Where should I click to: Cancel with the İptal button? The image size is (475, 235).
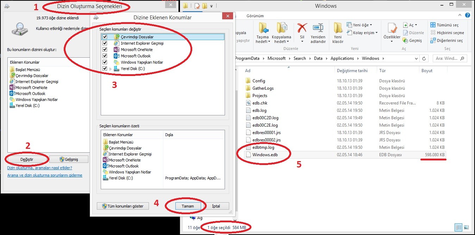(x=216, y=206)
